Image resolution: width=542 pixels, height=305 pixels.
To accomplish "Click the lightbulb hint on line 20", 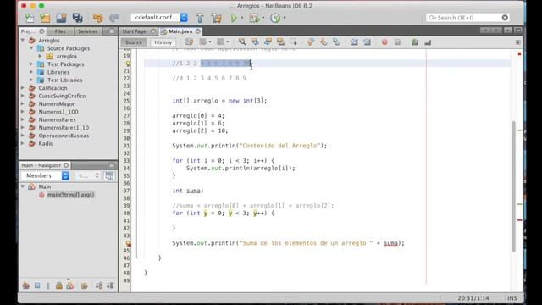I will pyautogui.click(x=128, y=64).
